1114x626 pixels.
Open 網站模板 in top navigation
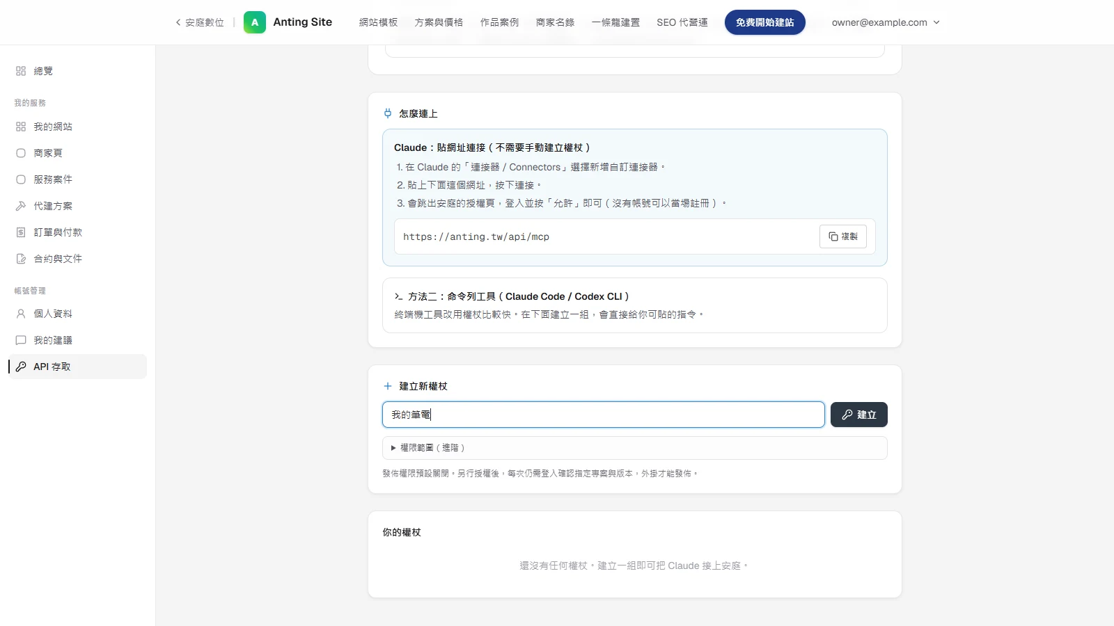click(378, 22)
